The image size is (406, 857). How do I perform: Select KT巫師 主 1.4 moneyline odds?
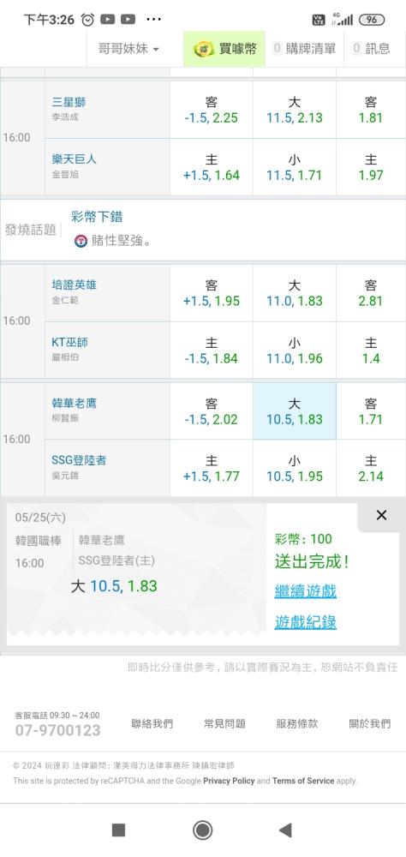[x=371, y=351]
